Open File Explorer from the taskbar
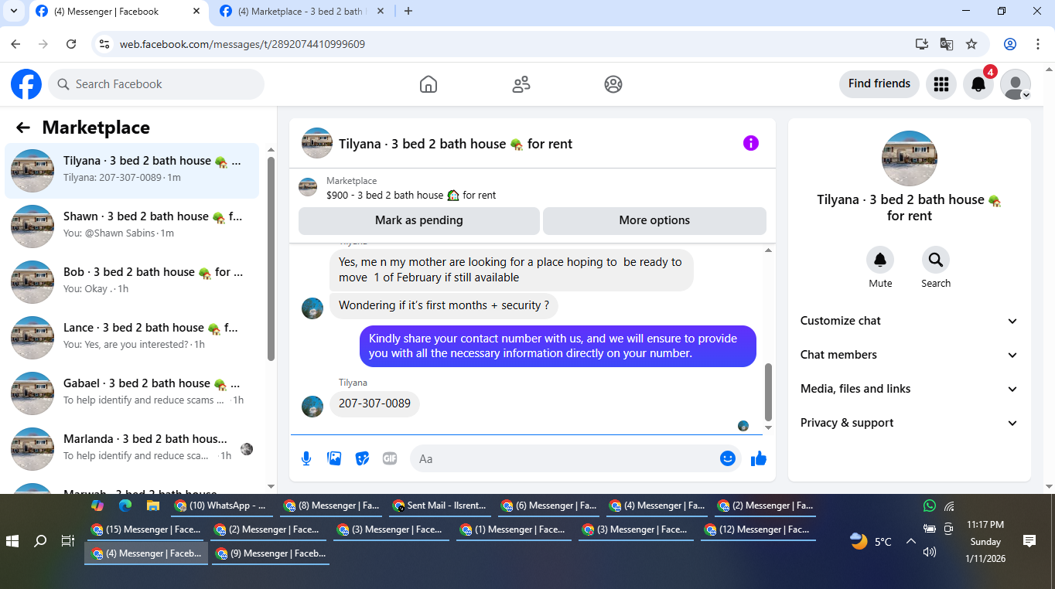This screenshot has width=1055, height=589. tap(152, 506)
